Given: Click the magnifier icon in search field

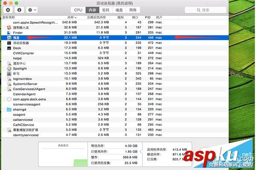Looking at the screenshot, I should (x=198, y=10).
